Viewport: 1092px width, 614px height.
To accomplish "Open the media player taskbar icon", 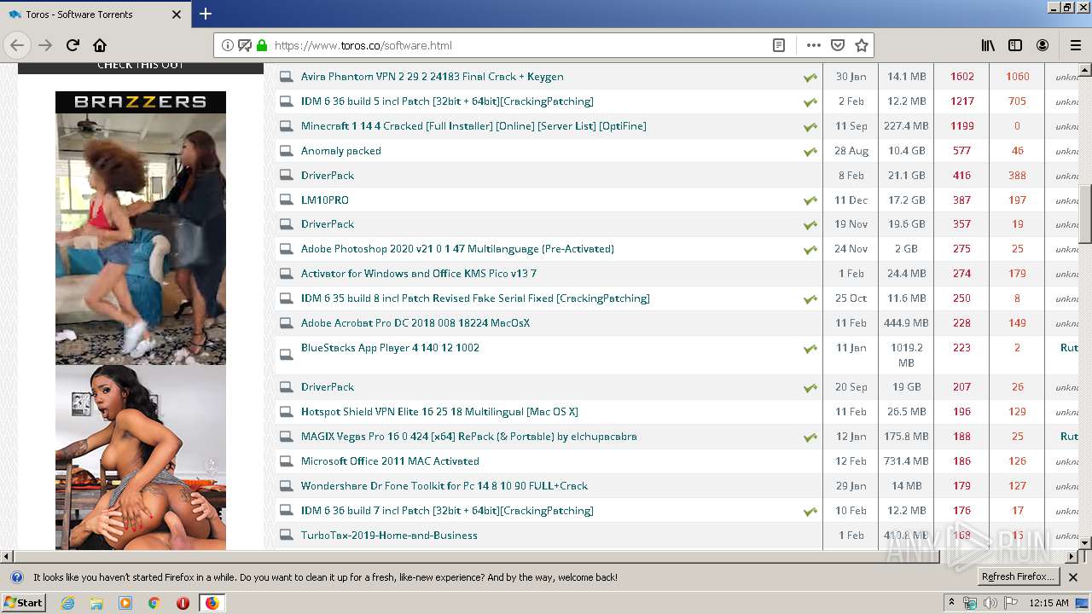I will (125, 603).
